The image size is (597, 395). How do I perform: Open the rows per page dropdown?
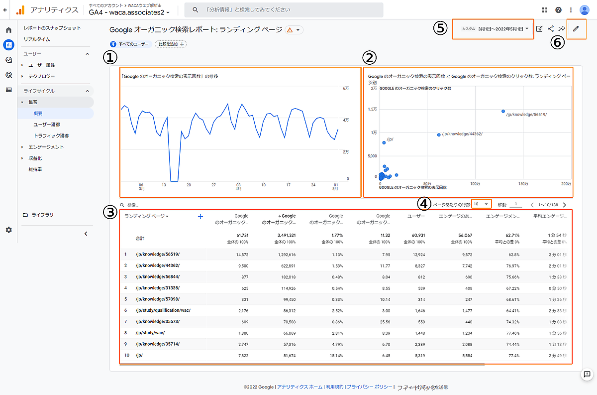[481, 204]
